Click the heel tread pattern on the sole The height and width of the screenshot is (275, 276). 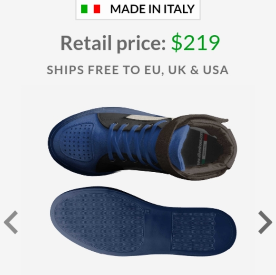(x=193, y=231)
